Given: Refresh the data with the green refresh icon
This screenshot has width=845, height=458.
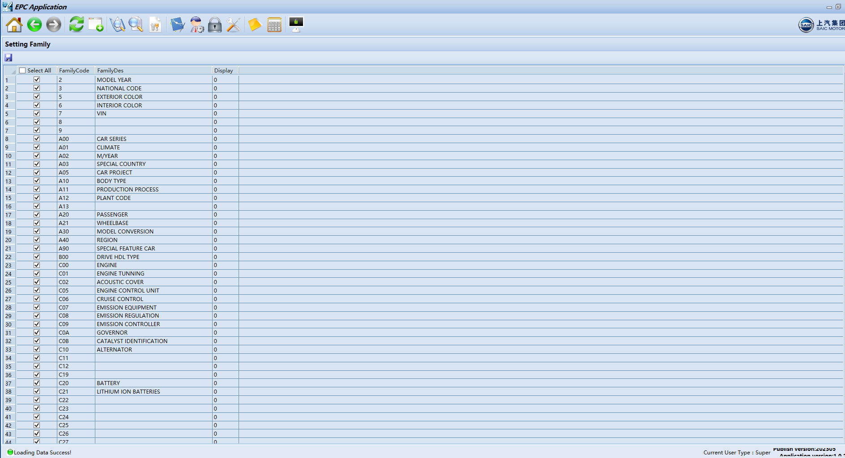Looking at the screenshot, I should click(x=76, y=25).
